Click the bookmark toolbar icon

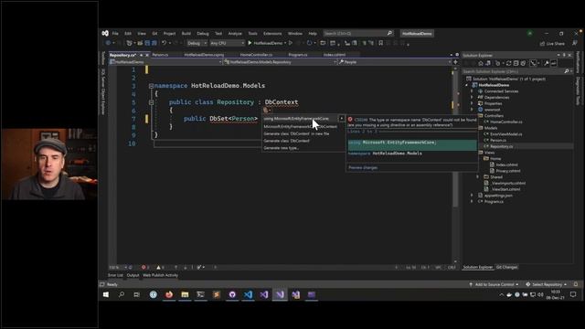(380, 43)
